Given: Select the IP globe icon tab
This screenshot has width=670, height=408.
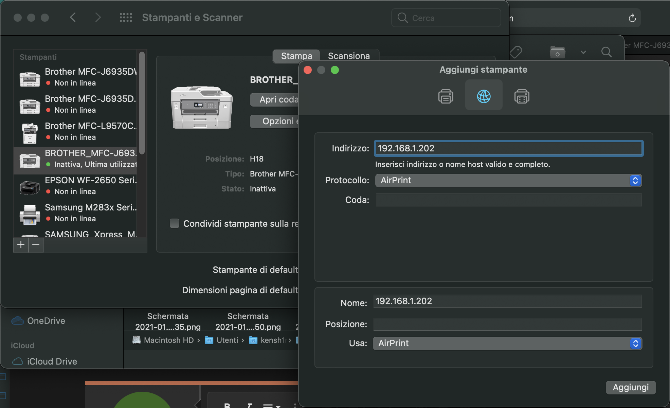Looking at the screenshot, I should point(484,96).
